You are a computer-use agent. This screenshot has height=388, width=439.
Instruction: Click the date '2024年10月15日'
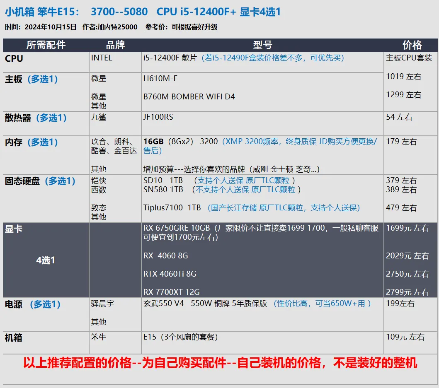click(51, 27)
